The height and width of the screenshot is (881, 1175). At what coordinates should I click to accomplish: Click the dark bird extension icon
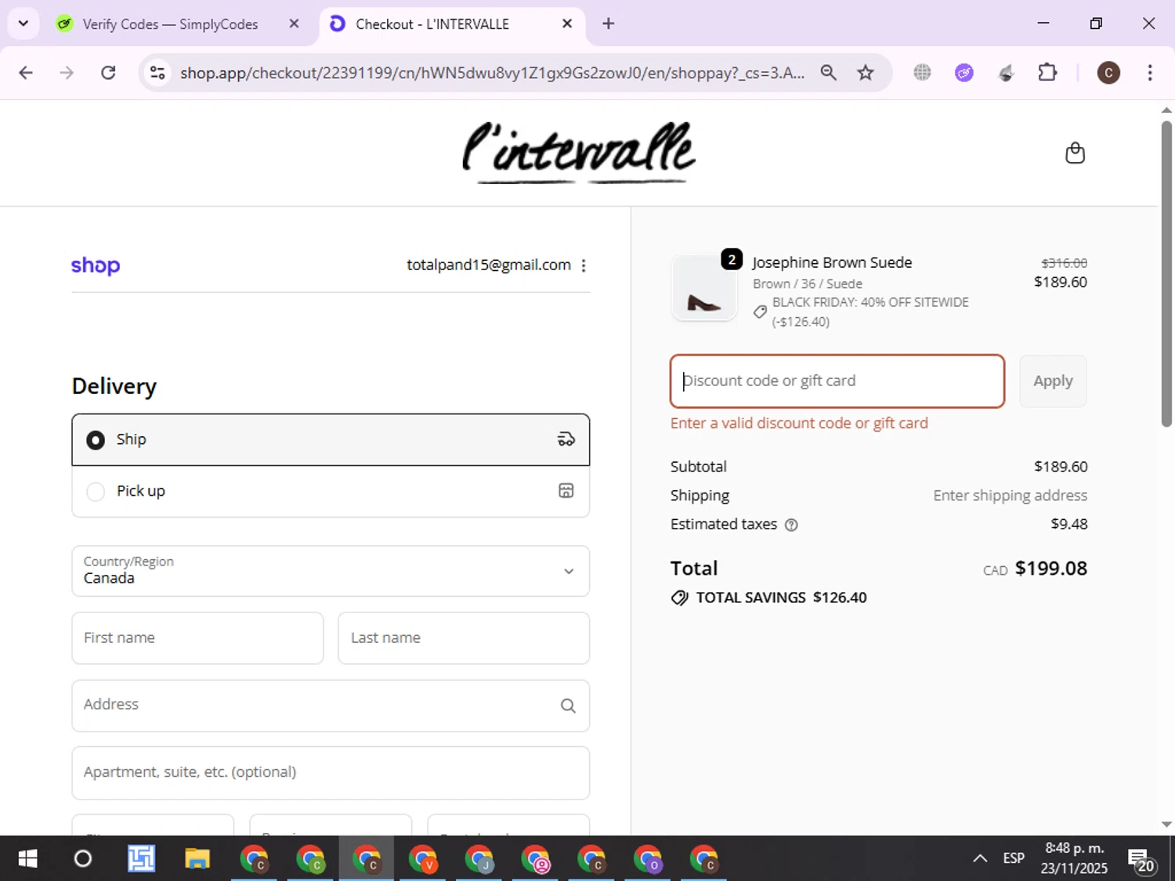tap(1006, 73)
